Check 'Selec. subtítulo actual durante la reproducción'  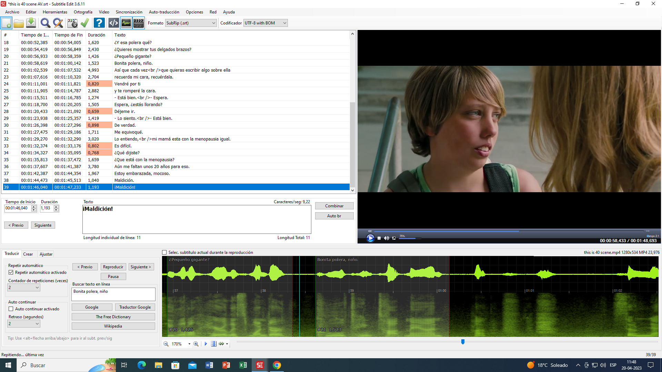[x=164, y=252]
